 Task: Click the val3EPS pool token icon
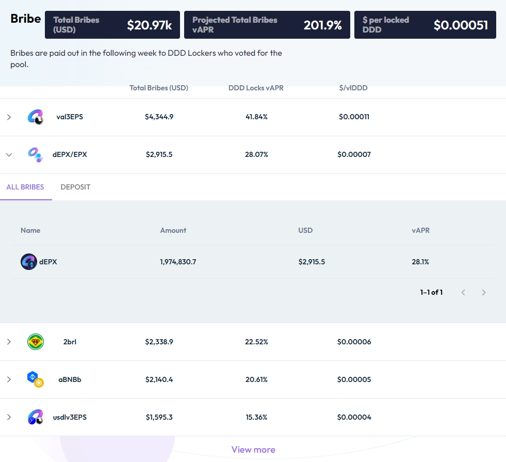[x=36, y=117]
